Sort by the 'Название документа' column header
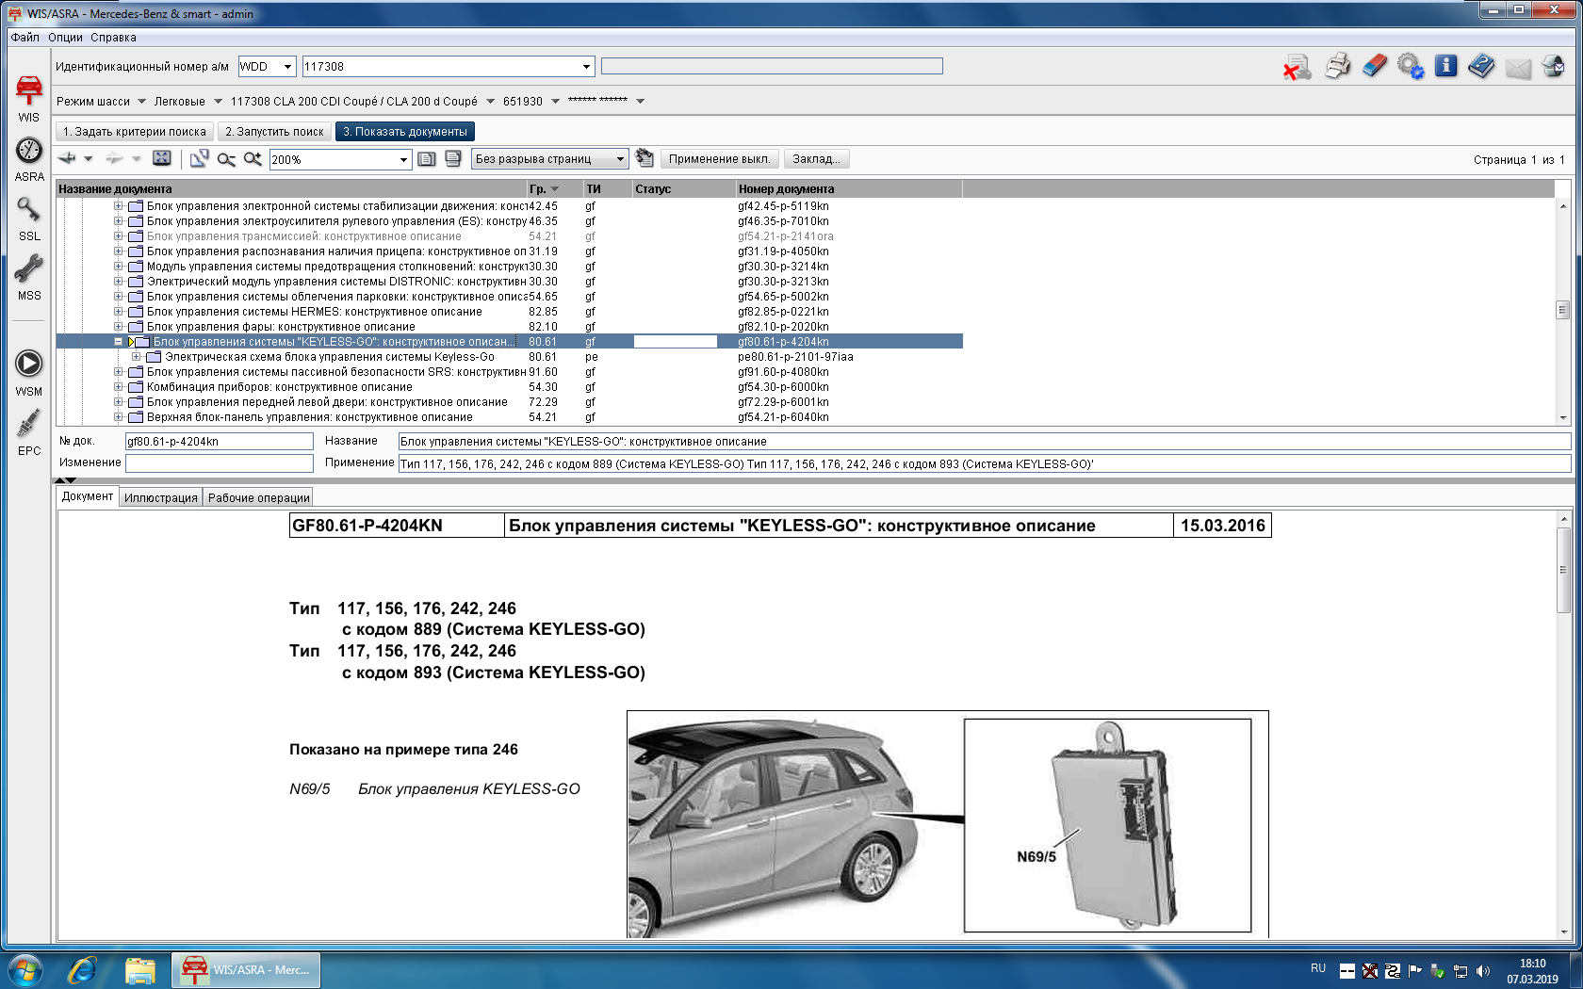The height and width of the screenshot is (989, 1583). [291, 189]
